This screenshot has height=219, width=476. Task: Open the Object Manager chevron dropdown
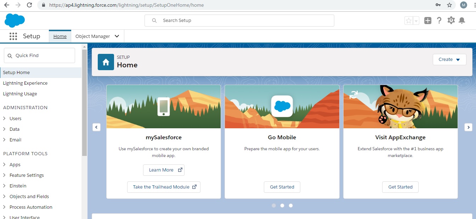click(117, 36)
